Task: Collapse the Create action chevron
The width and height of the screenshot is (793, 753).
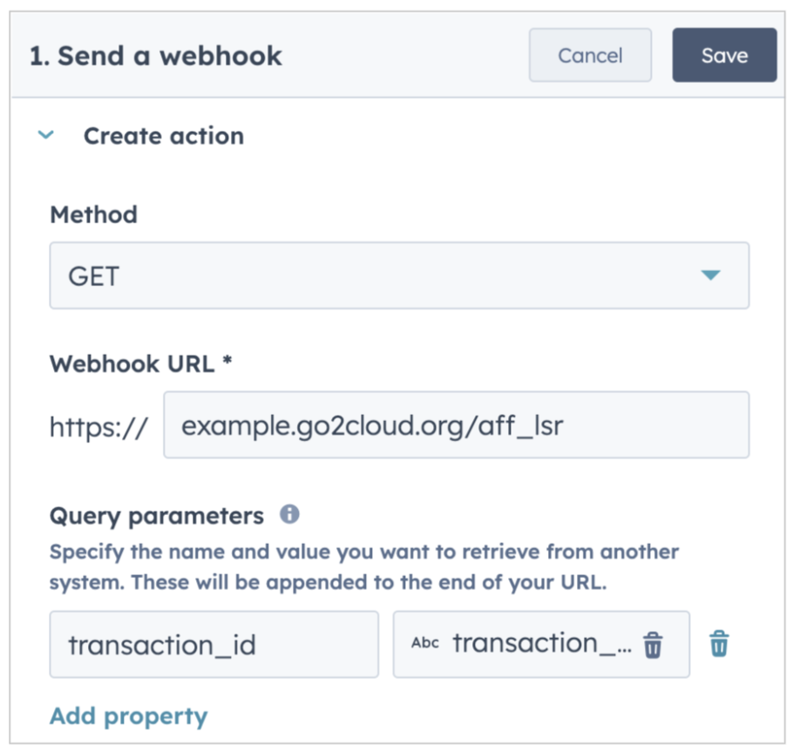Action: [46, 135]
